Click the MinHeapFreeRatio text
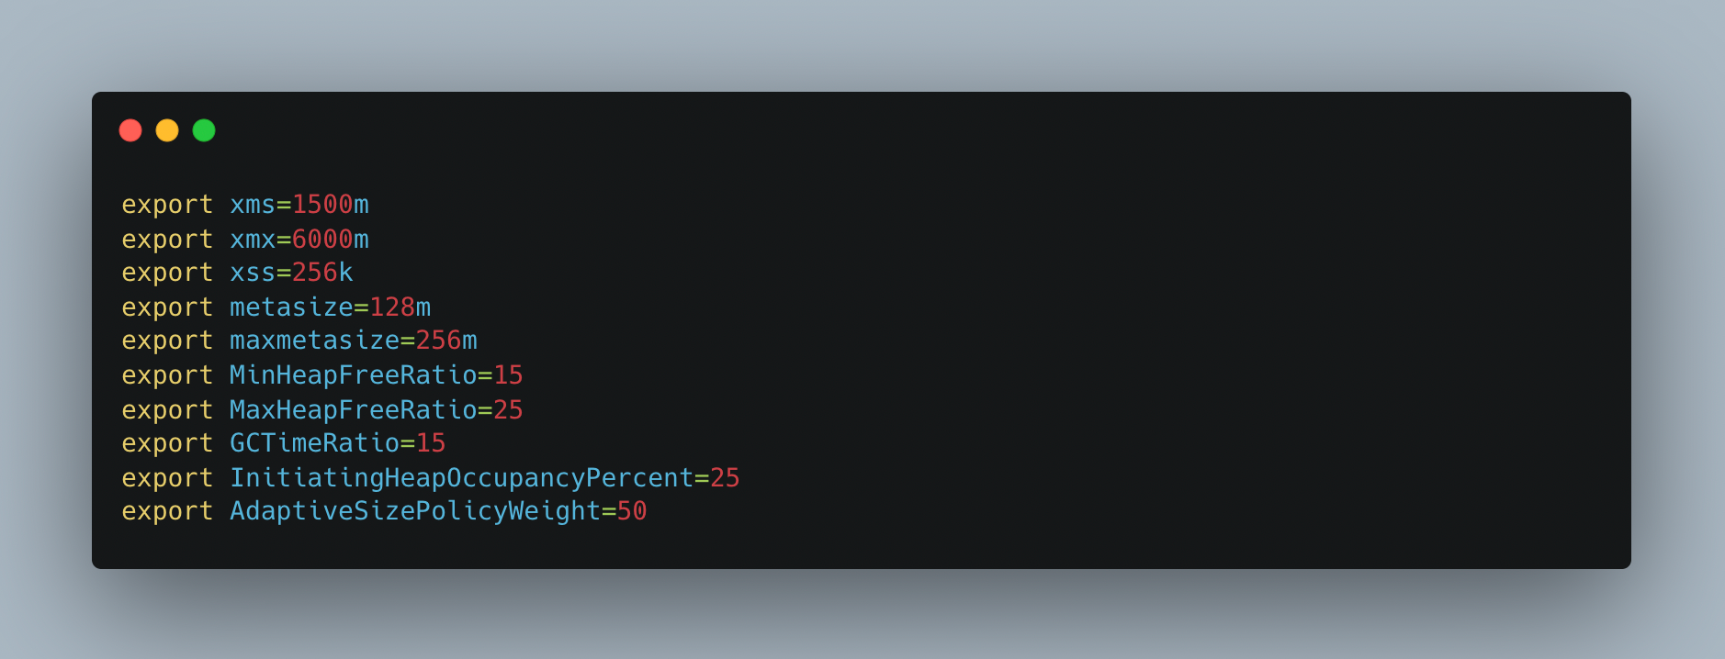The image size is (1725, 659). tap(354, 375)
